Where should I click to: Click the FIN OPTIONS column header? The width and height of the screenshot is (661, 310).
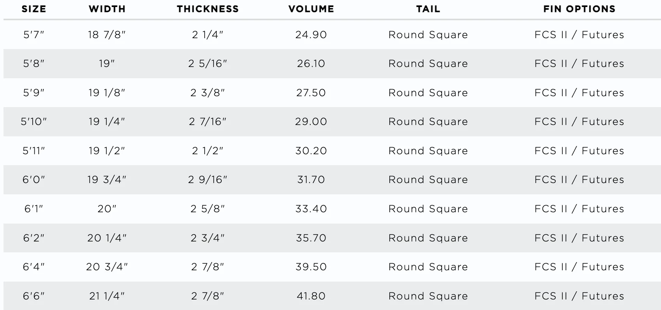[x=579, y=9]
